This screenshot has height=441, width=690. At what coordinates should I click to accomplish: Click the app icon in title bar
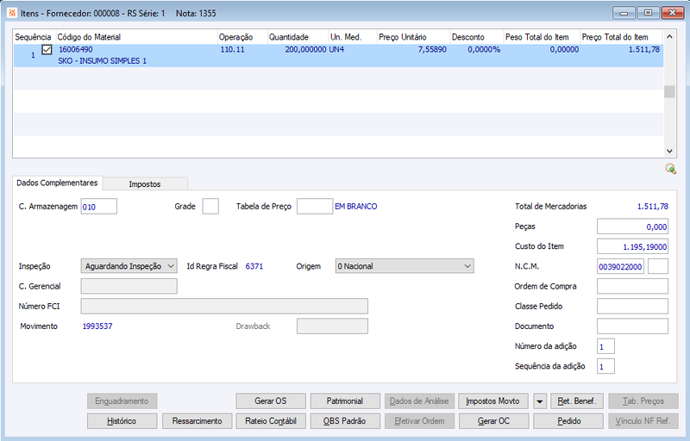pos(12,13)
